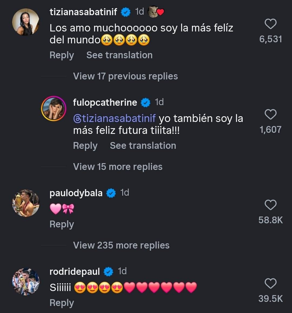Reply to paulodybala's comment

(x=62, y=224)
